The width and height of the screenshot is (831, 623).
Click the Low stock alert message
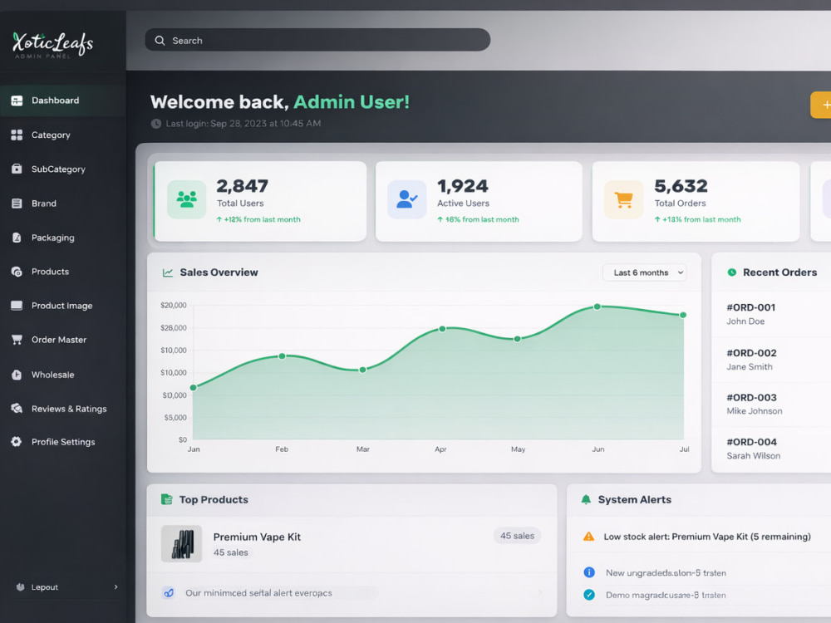pos(707,537)
